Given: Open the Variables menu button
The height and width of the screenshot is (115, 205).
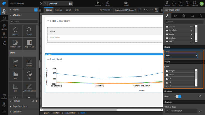Looking at the screenshot, I should pyautogui.click(x=106, y=10).
